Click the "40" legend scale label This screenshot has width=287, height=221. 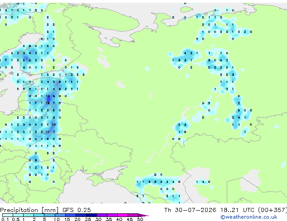tap(120, 219)
